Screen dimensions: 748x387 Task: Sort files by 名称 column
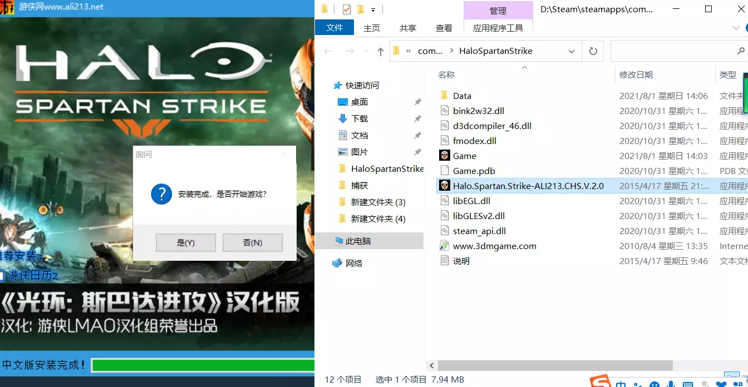[446, 75]
